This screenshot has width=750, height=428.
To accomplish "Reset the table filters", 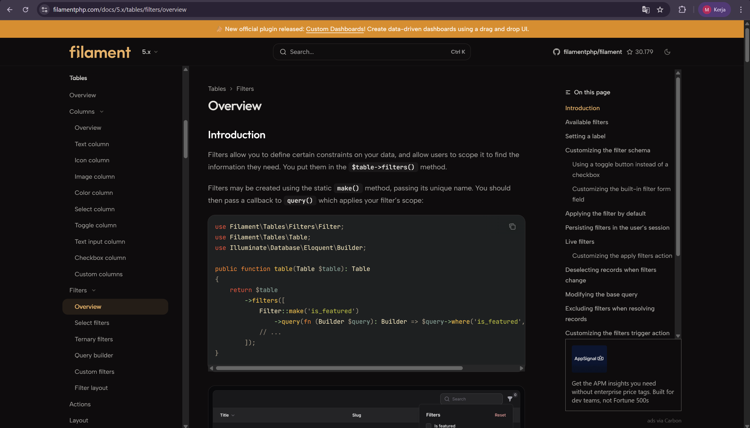I will pyautogui.click(x=500, y=415).
